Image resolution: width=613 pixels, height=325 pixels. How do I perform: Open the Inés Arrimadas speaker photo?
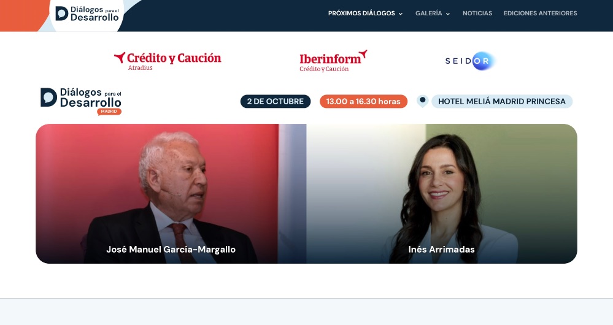click(x=442, y=194)
